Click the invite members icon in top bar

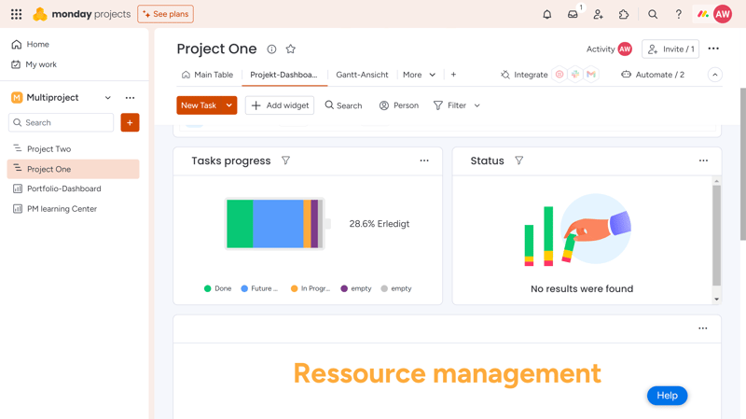(598, 14)
